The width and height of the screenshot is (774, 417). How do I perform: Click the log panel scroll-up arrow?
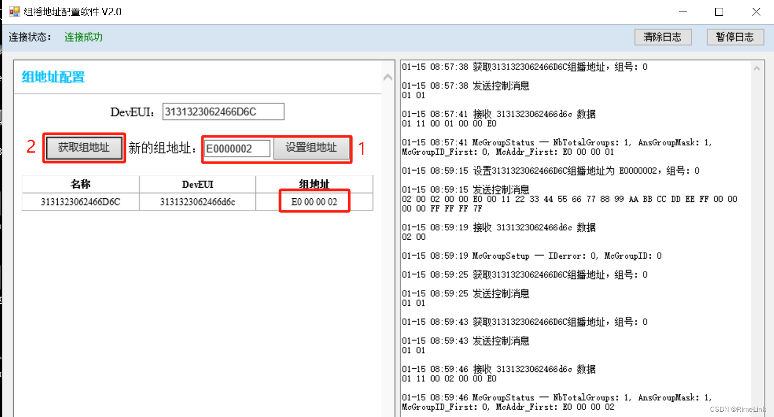pos(757,68)
